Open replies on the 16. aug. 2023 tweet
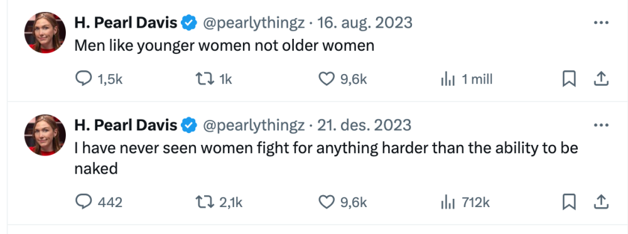628x234 pixels. (99, 79)
